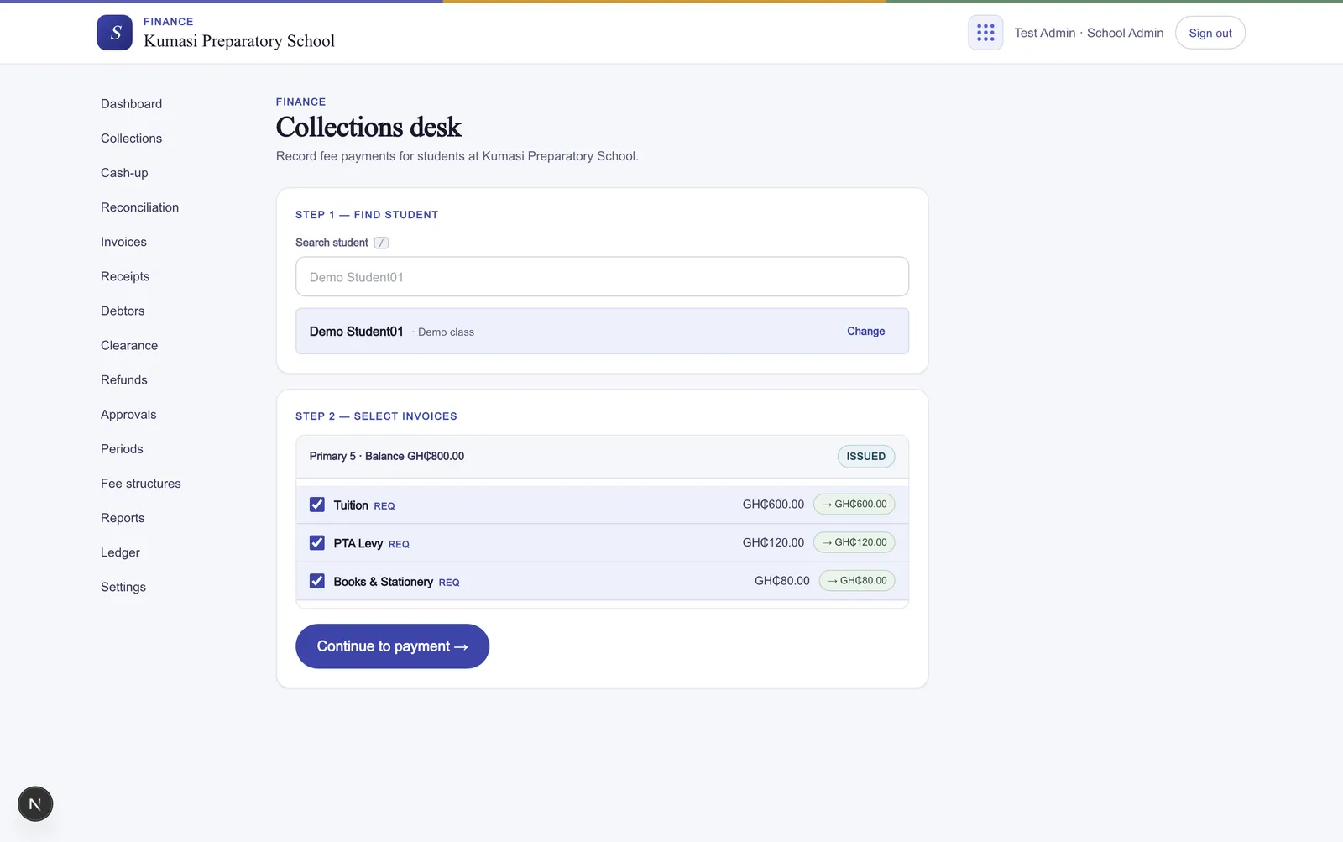Click the PTA Levy amount GH₵120.00
This screenshot has height=842, width=1343.
773,542
